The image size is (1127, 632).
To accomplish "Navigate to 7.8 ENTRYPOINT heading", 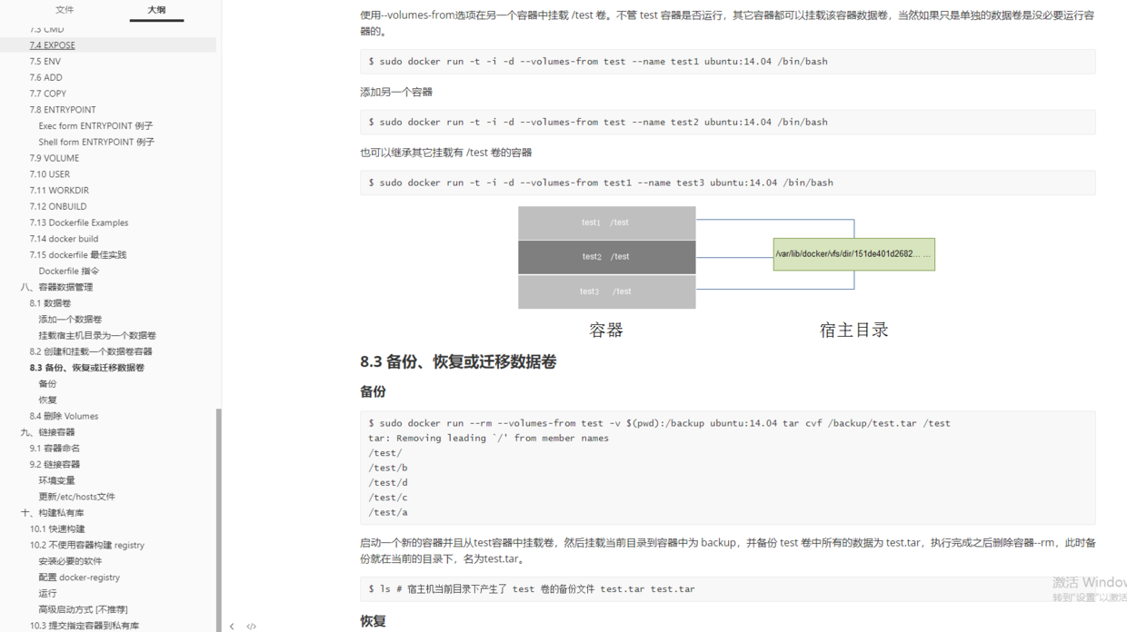I will 62,110.
